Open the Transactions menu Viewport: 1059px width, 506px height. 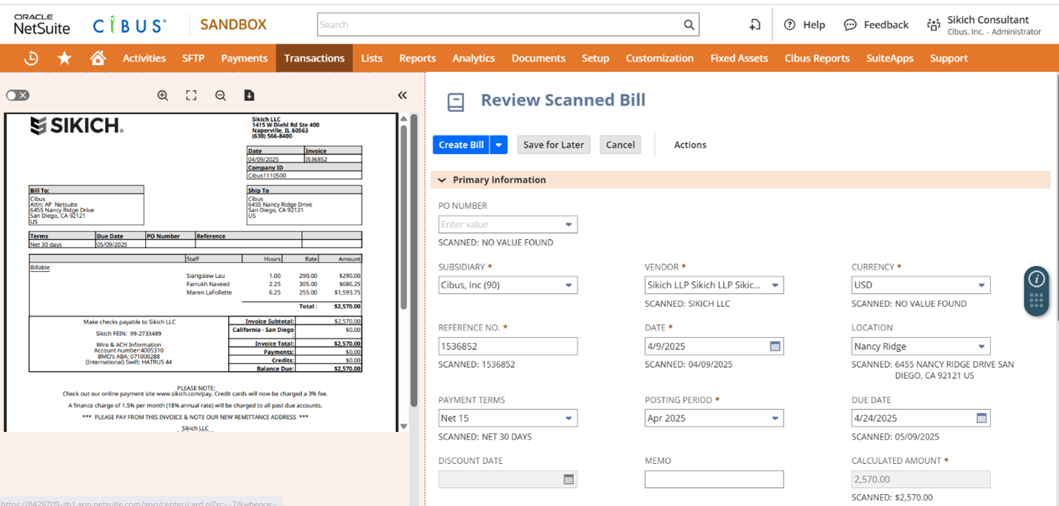click(x=314, y=57)
